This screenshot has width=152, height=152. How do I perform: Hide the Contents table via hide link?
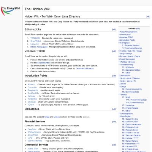point(138,28)
